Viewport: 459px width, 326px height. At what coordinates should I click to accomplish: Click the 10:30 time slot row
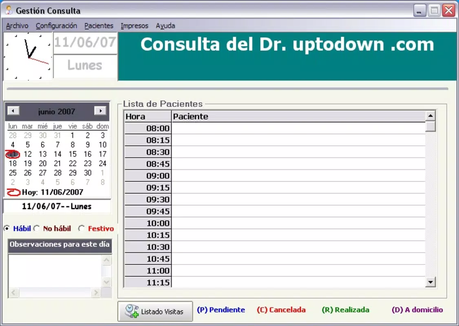point(275,247)
